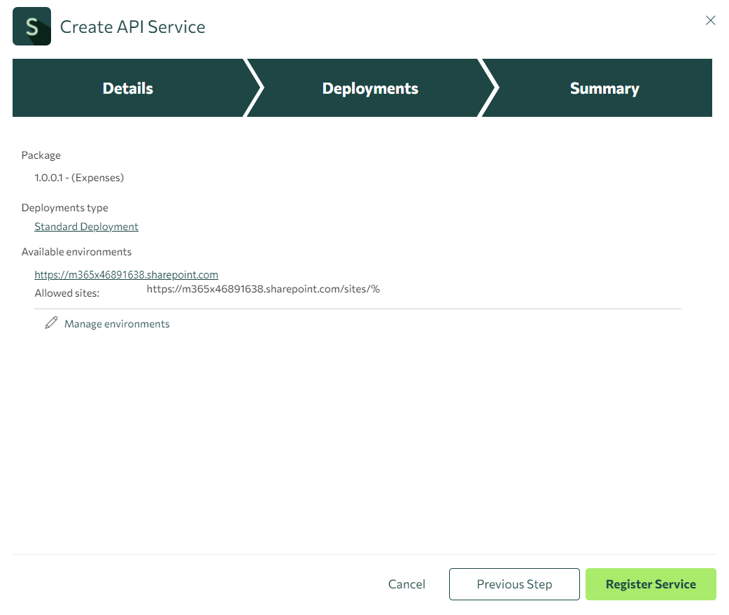
Task: Go to the Details step
Action: (x=127, y=88)
